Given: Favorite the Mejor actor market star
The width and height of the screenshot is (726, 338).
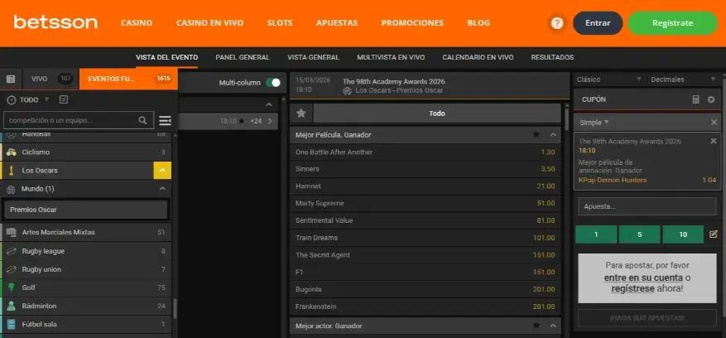Looking at the screenshot, I should coord(536,326).
